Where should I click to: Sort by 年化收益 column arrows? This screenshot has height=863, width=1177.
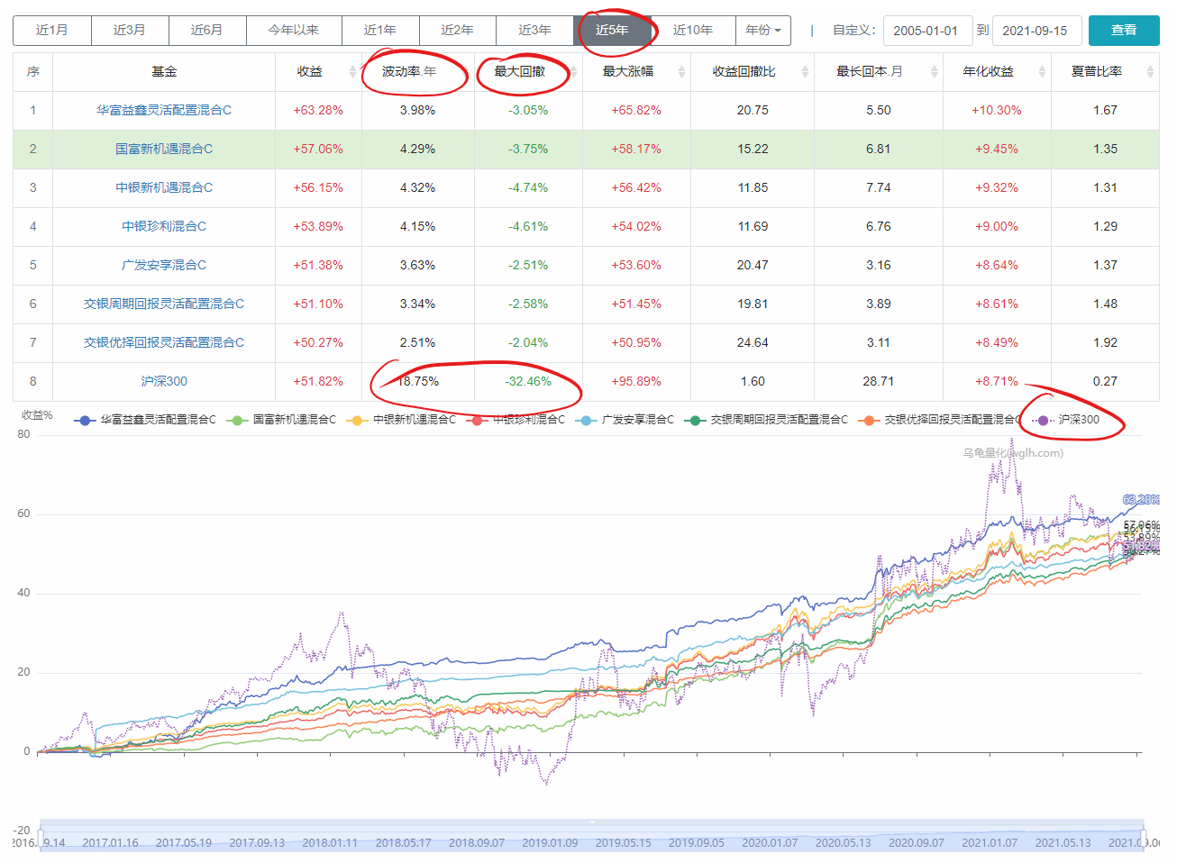(x=1042, y=72)
